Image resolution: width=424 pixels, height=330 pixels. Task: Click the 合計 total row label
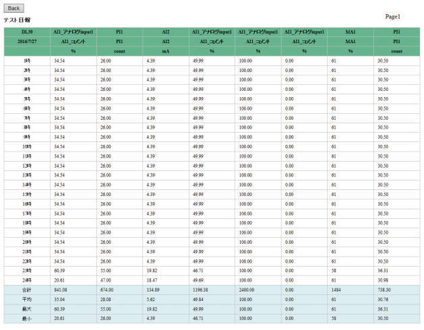(27, 290)
